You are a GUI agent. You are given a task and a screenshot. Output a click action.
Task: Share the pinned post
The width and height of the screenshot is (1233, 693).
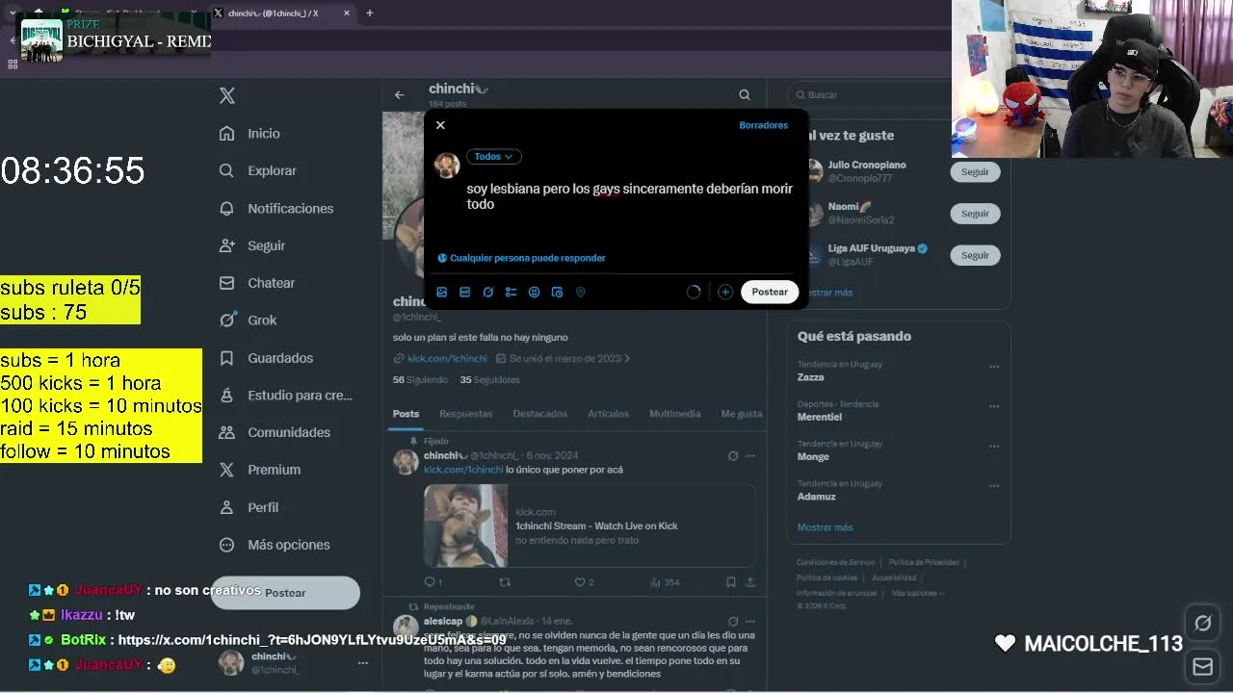(x=750, y=582)
